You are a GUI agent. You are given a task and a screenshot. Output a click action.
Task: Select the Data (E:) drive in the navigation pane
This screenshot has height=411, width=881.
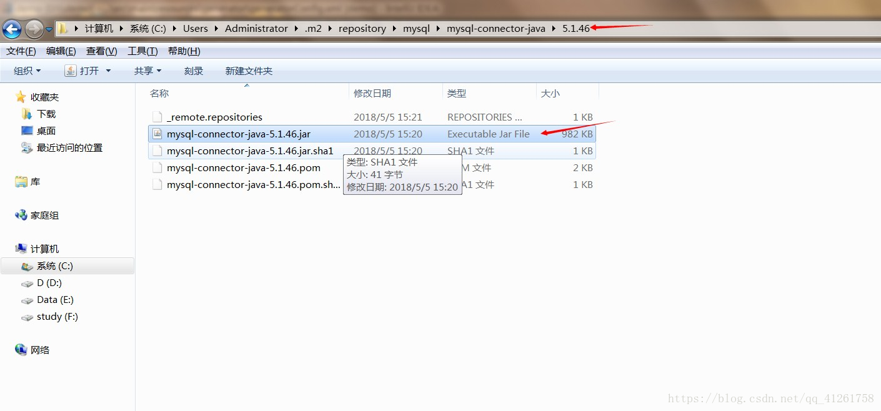(55, 299)
